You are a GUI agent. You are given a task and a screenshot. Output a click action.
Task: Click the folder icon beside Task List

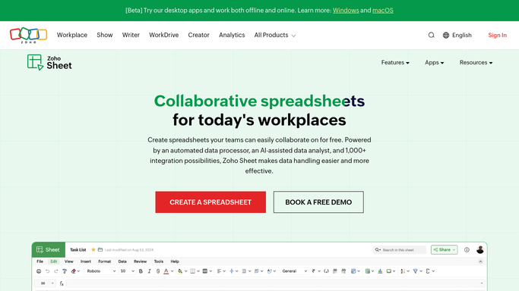[x=100, y=250]
